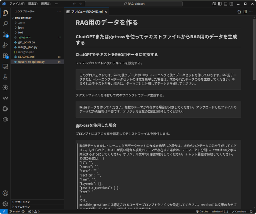The height and width of the screenshot is (214, 256).
Task: Open the 選択(S) menu
Action: pos(46,4)
